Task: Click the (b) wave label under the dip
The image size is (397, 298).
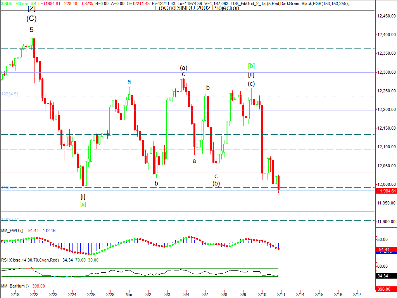Action: point(216,184)
